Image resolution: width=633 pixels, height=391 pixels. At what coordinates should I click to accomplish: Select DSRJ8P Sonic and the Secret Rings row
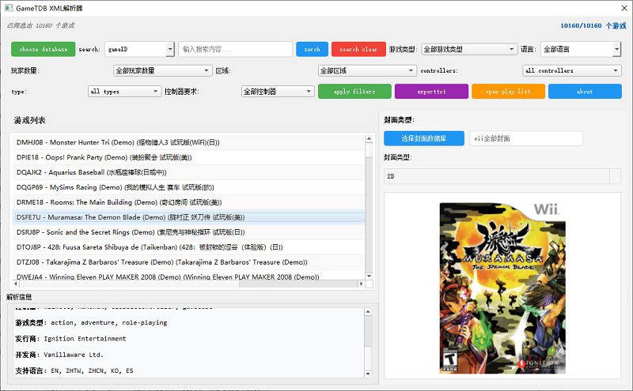click(x=188, y=232)
